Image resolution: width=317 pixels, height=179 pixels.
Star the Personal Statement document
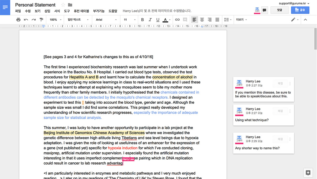(63, 5)
